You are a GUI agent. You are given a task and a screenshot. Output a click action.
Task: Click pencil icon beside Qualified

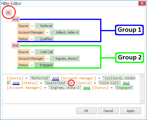coord(37,39)
